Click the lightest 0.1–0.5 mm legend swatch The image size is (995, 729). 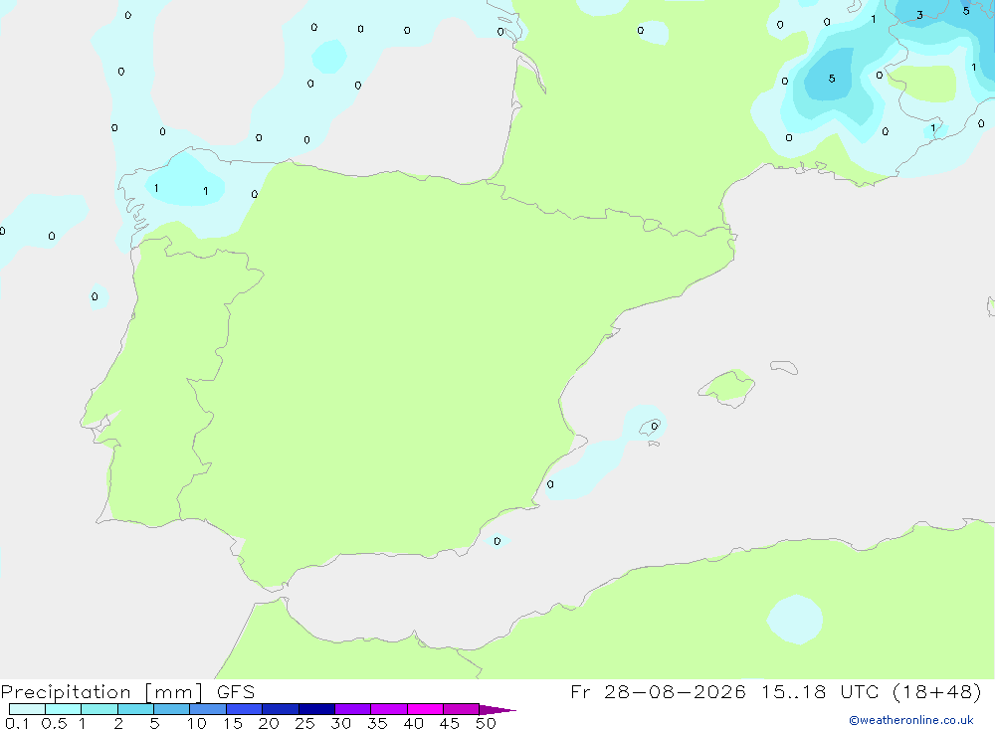[27, 709]
